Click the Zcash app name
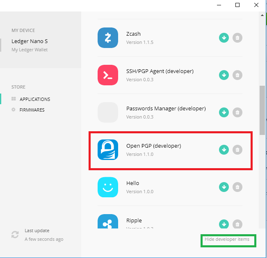Viewport: 267px width, 258px height. (133, 34)
